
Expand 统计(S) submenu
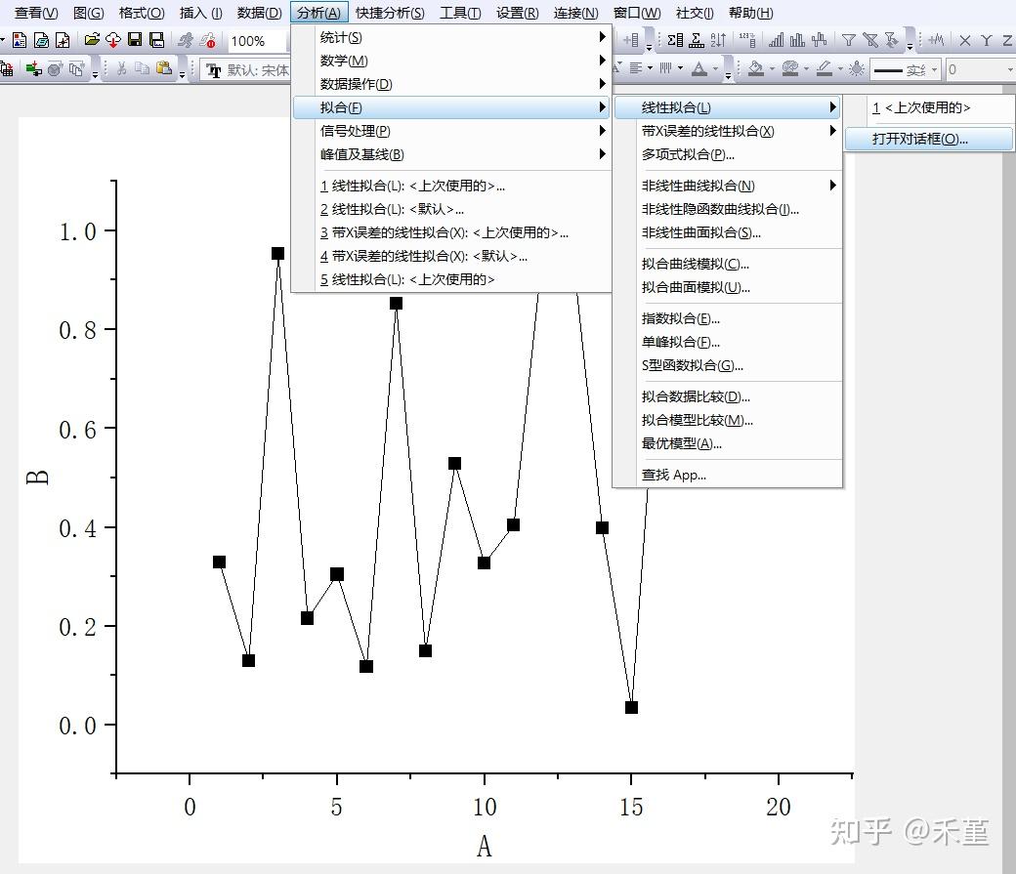pos(451,37)
